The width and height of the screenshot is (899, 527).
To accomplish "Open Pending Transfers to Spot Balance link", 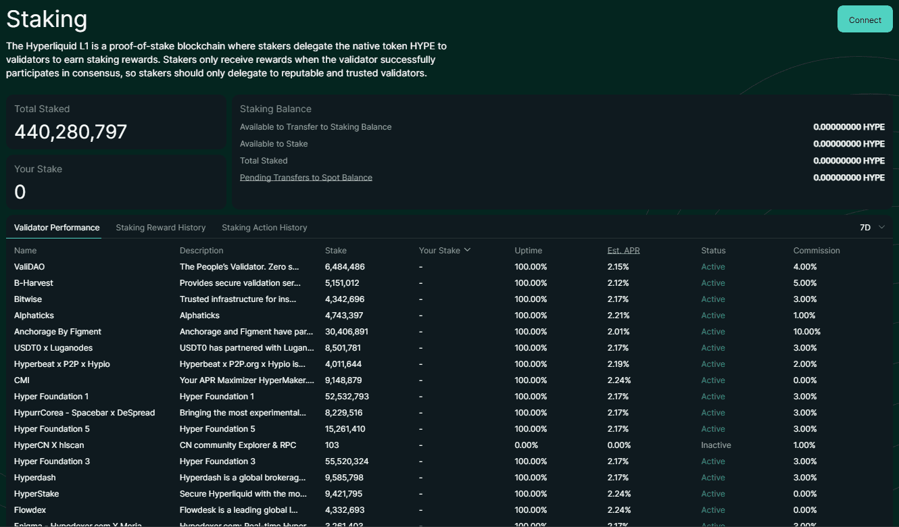I will click(306, 178).
